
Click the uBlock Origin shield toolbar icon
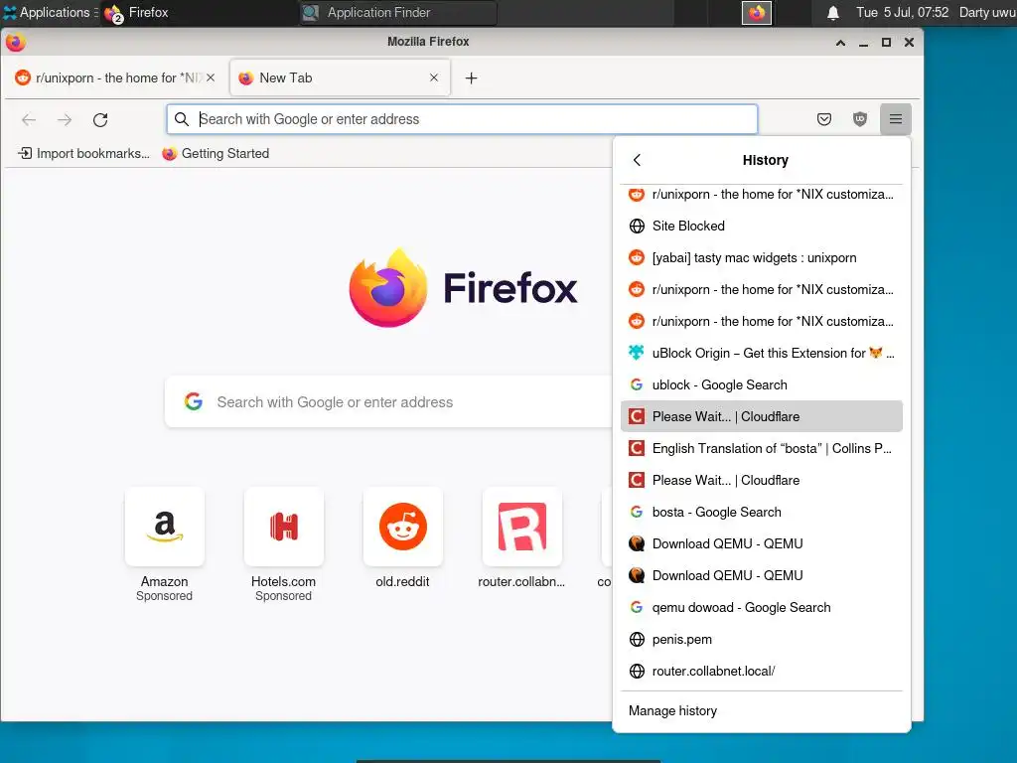click(x=860, y=119)
